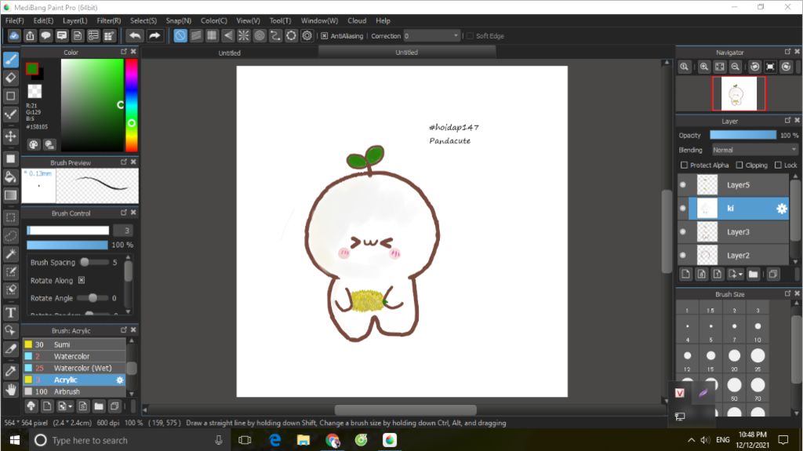Open Layer menu

click(74, 20)
